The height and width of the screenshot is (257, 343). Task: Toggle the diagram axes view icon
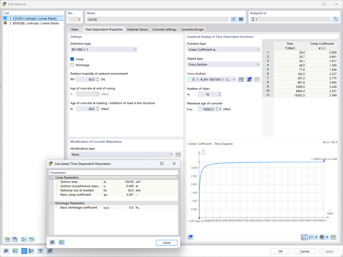[304, 237]
